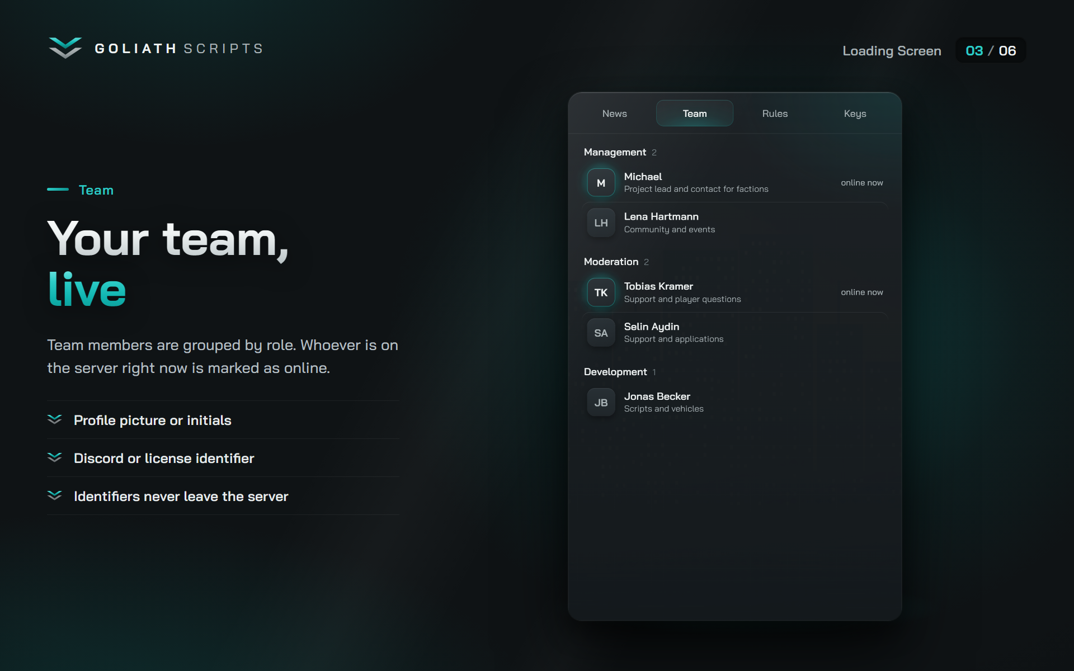Click the Loading Screen label
The width and height of the screenshot is (1074, 671).
click(892, 51)
